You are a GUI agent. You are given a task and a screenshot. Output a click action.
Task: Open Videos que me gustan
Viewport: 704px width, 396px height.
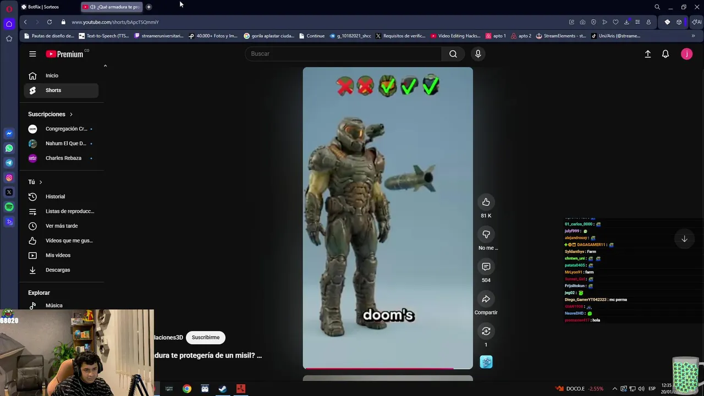pyautogui.click(x=61, y=240)
